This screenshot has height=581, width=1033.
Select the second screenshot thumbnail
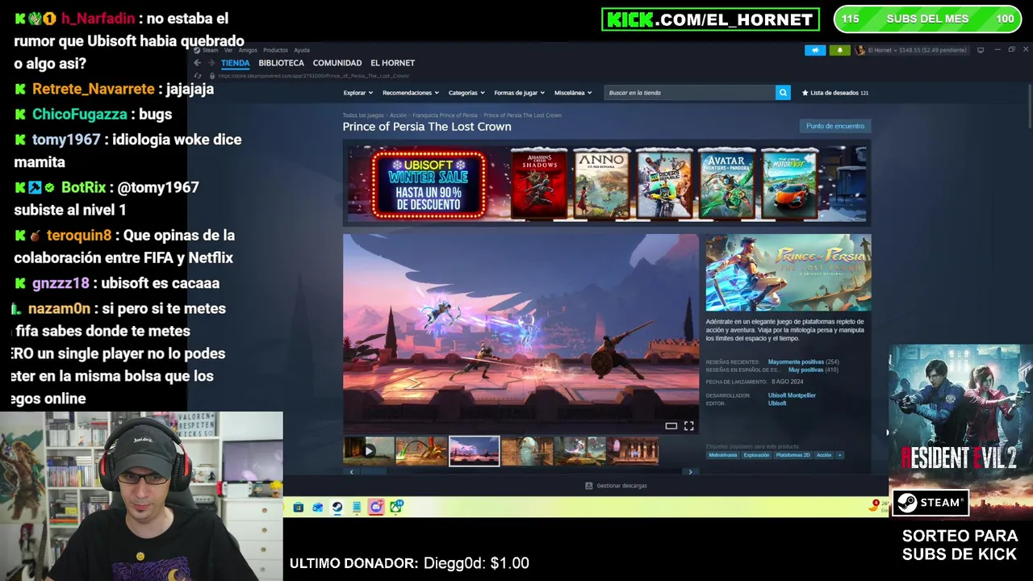(421, 451)
